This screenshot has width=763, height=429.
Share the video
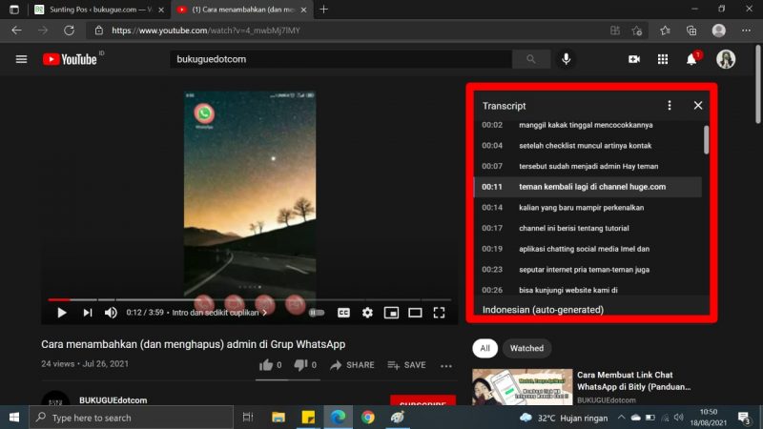point(352,365)
